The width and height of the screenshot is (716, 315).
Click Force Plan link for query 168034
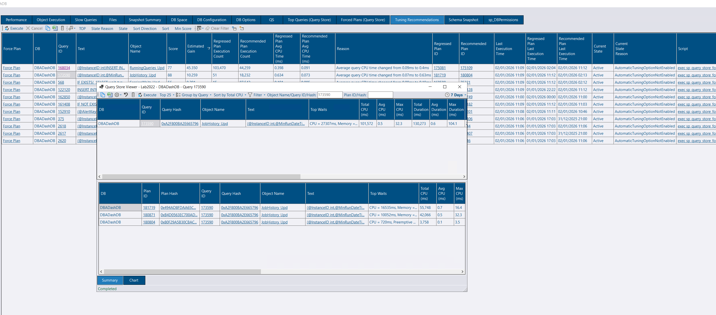(x=11, y=68)
